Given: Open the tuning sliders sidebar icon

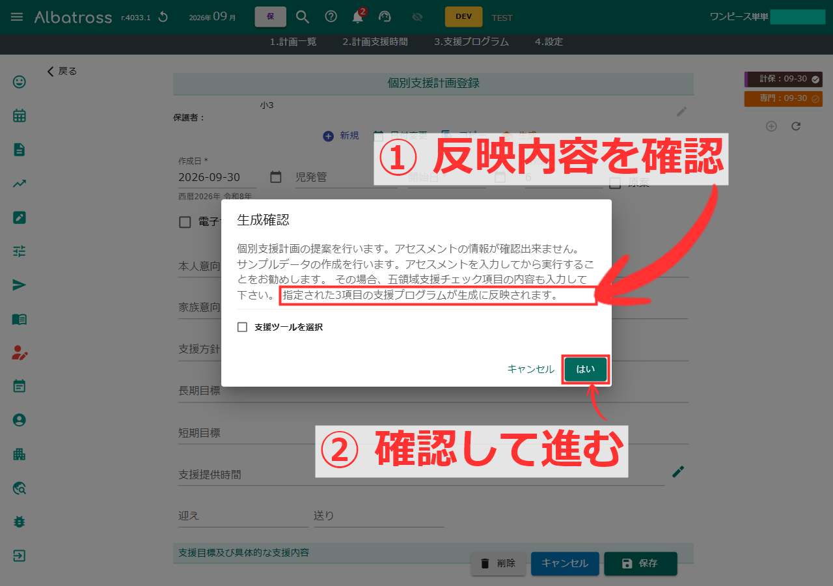Looking at the screenshot, I should coord(20,251).
